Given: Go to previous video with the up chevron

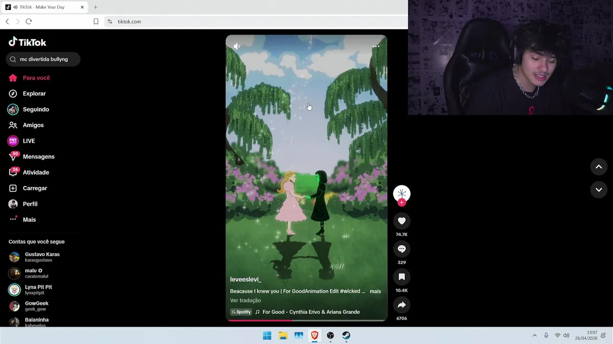Looking at the screenshot, I should (x=599, y=167).
